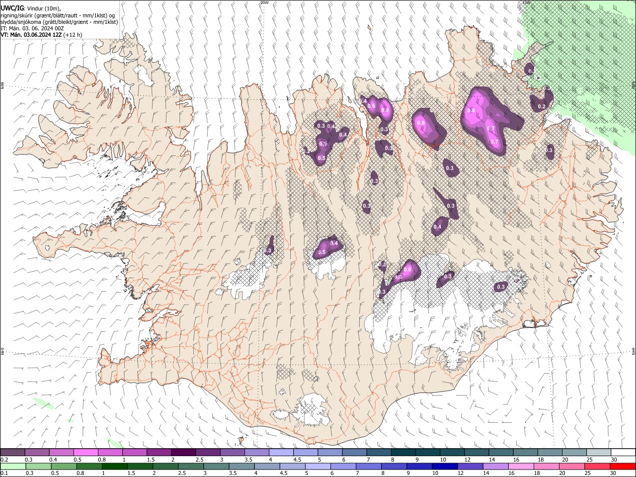Click the 'UWC/IG: Vindur (10m)' title text
The height and width of the screenshot is (477, 636).
pyautogui.click(x=31, y=8)
